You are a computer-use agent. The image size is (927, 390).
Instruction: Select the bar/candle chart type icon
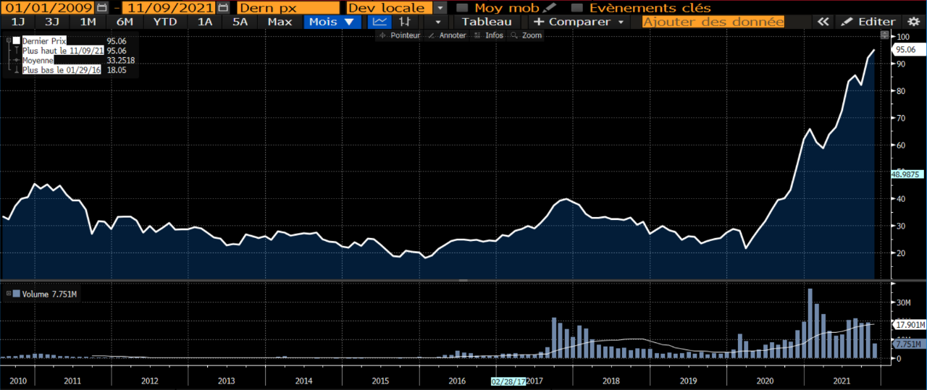(405, 22)
